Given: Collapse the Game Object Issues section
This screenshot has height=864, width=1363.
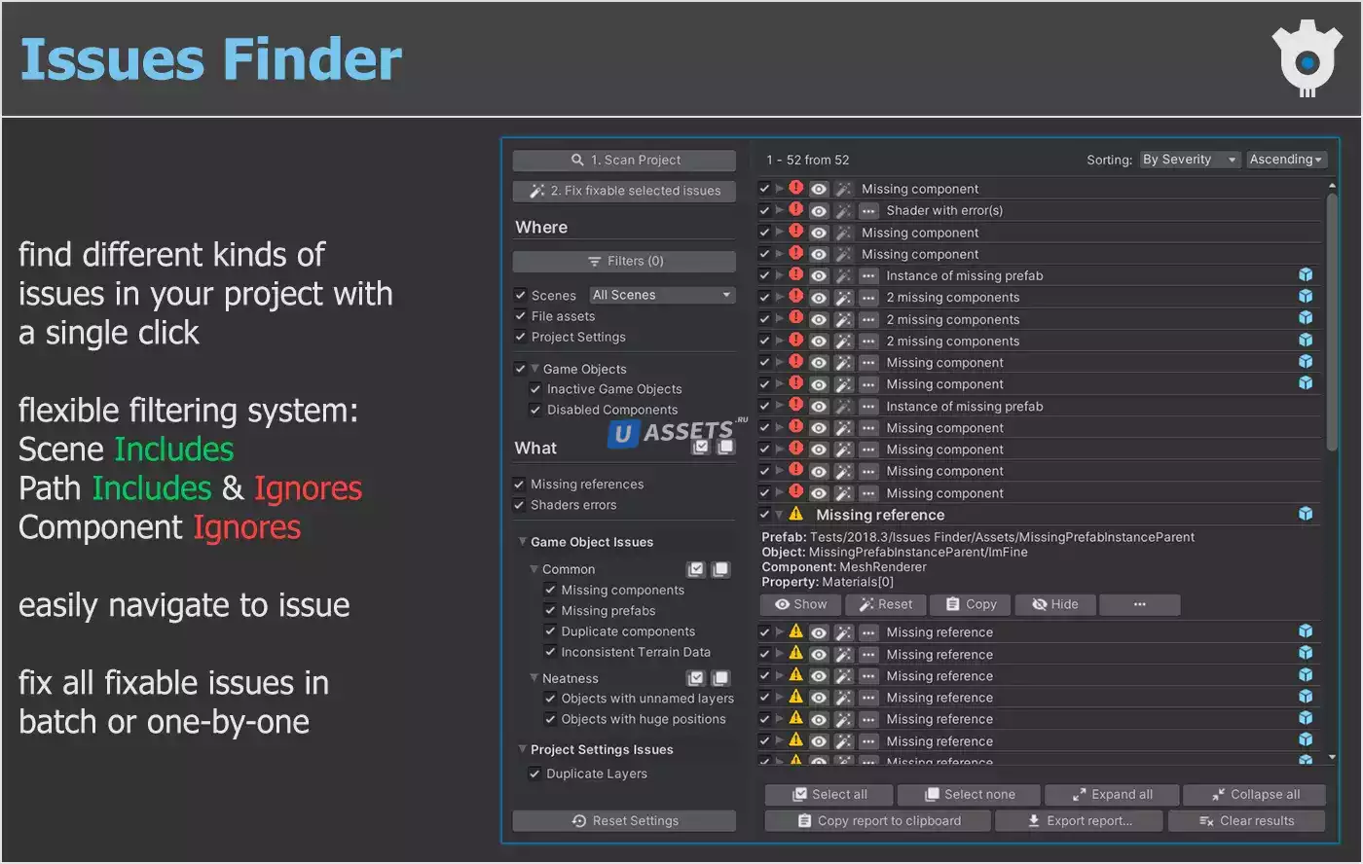Looking at the screenshot, I should pyautogui.click(x=523, y=542).
